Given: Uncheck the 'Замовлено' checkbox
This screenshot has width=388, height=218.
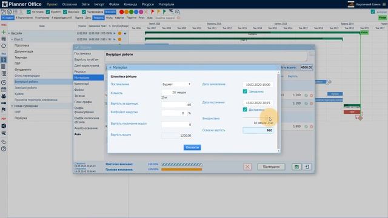Looking at the screenshot, I should (245, 91).
